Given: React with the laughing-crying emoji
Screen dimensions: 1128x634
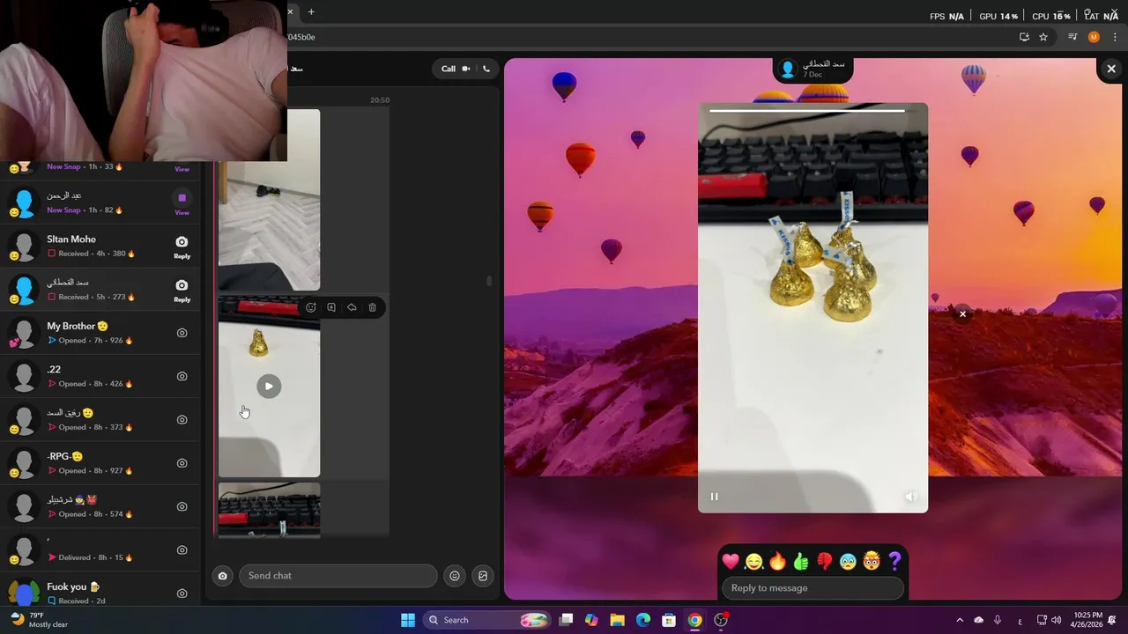Looking at the screenshot, I should click(753, 561).
